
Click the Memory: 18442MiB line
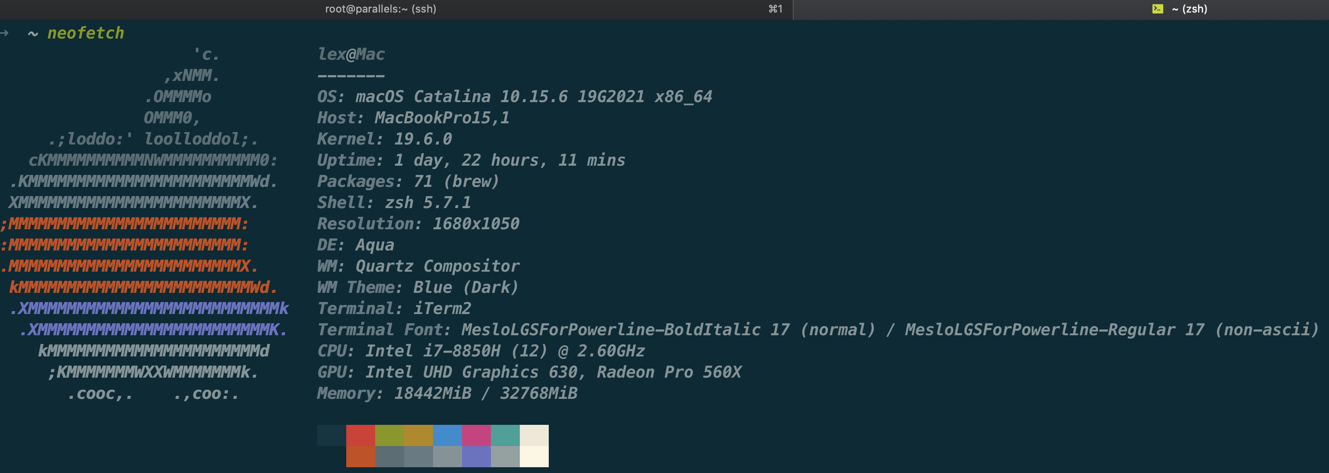pos(448,393)
